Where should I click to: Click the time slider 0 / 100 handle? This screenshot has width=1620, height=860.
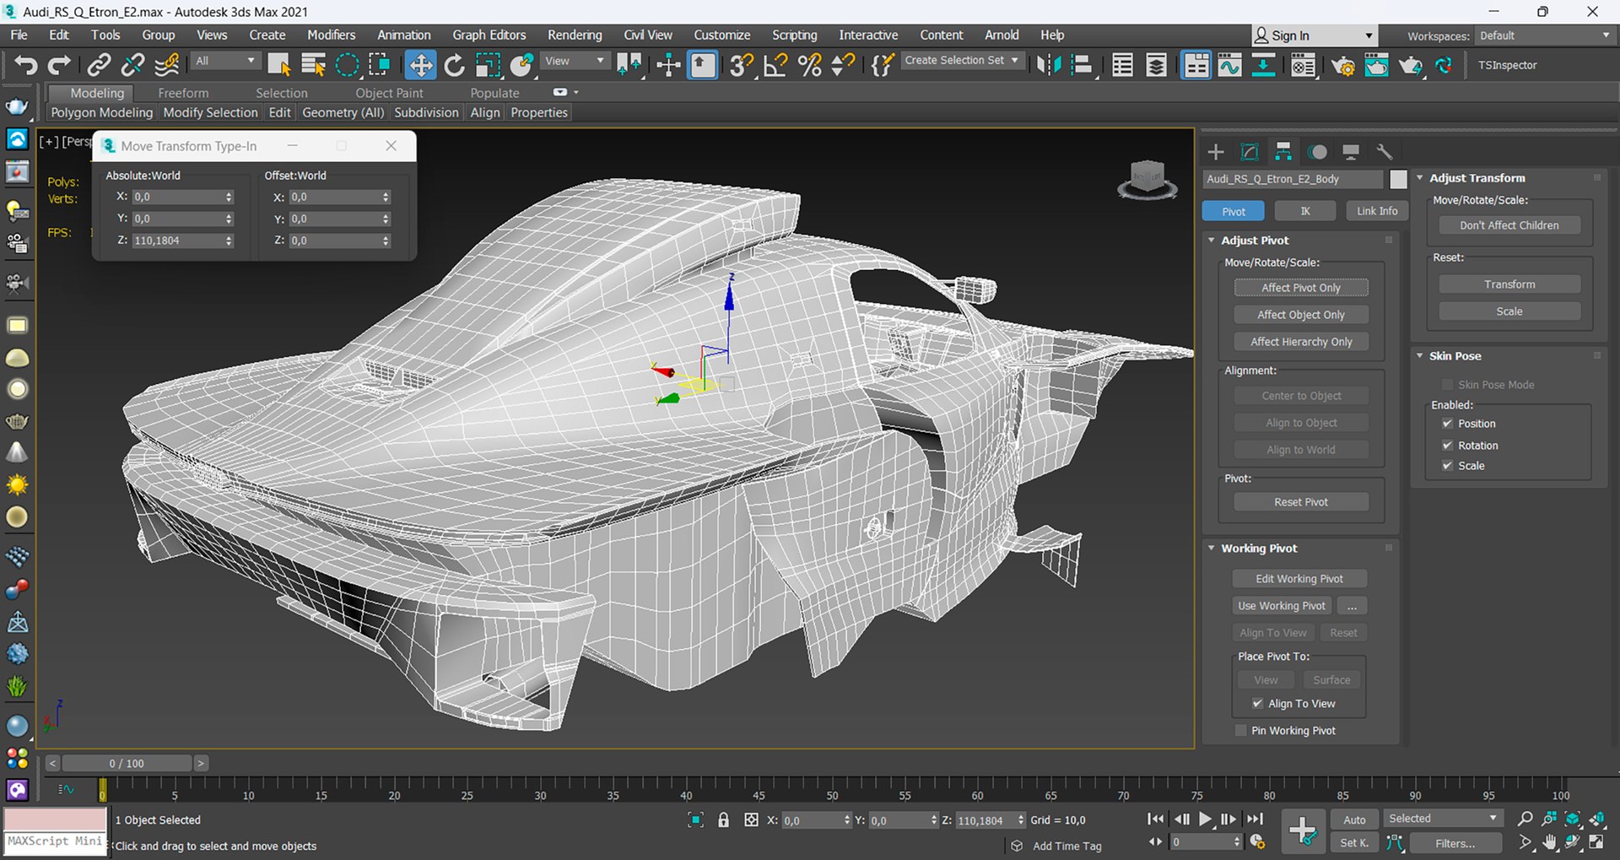(127, 763)
